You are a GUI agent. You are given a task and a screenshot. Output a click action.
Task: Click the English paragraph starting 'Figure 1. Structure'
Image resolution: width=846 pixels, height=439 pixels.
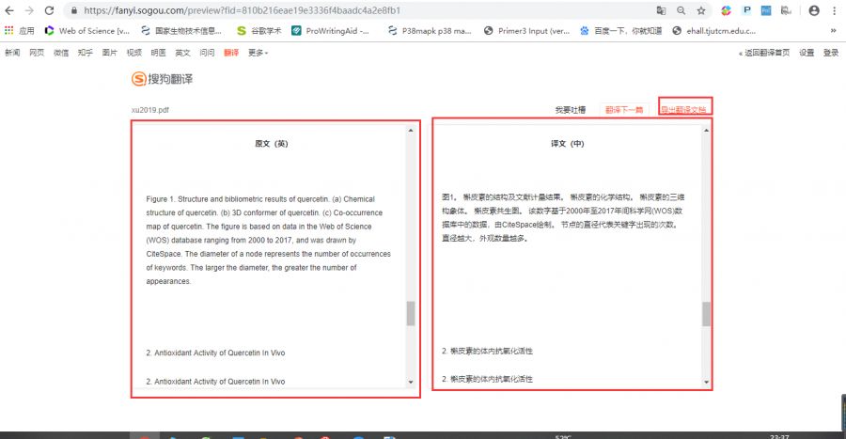point(268,240)
